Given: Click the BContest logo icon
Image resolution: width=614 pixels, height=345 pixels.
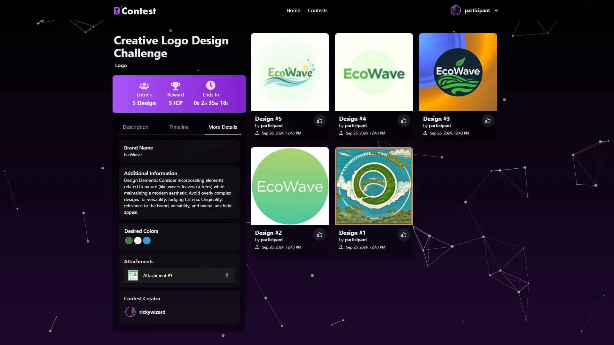Looking at the screenshot, I should [x=117, y=11].
